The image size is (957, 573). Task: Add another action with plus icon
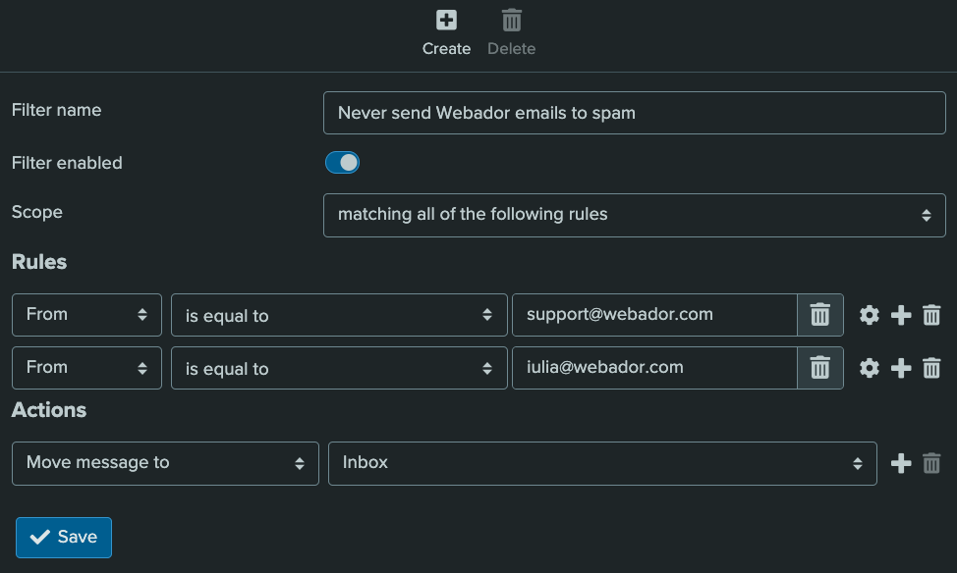[901, 463]
